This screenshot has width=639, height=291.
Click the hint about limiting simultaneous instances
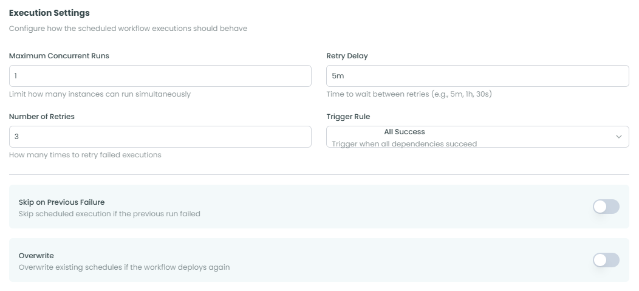tap(100, 94)
